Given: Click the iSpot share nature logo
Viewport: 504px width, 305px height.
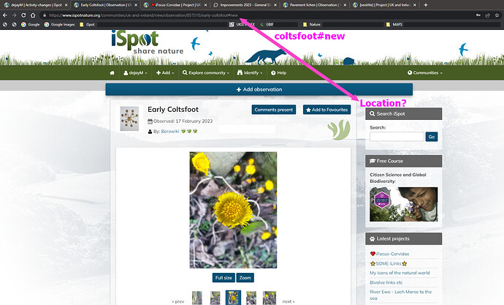Looking at the screenshot, I should pyautogui.click(x=148, y=42).
